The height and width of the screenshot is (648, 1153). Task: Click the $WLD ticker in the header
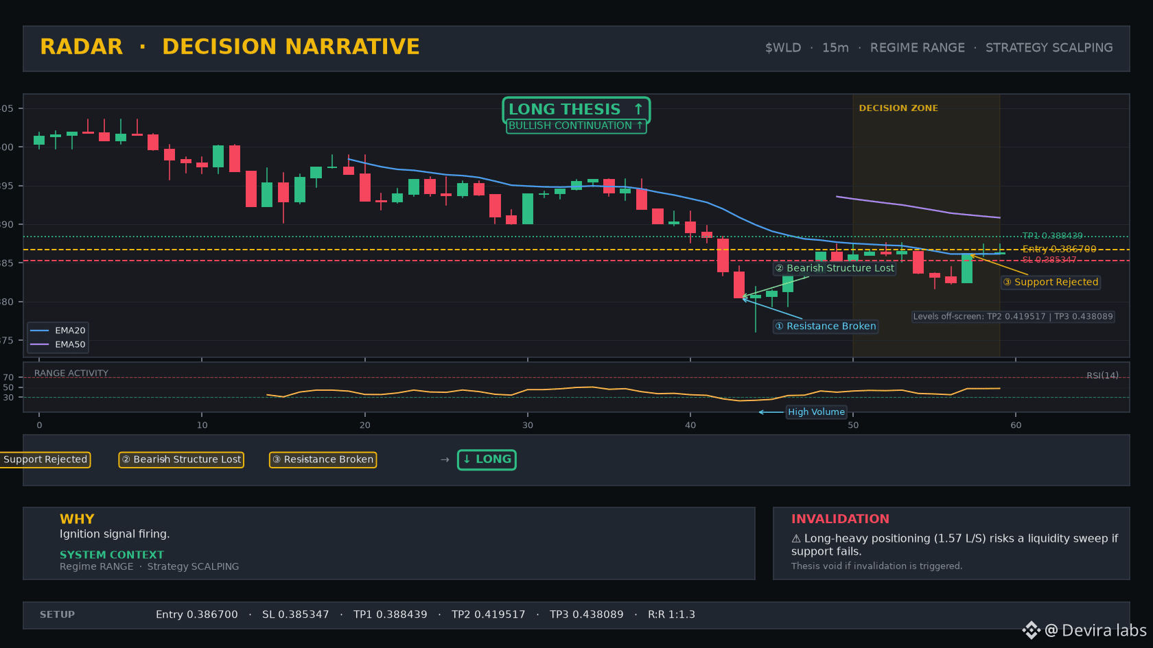coord(783,48)
